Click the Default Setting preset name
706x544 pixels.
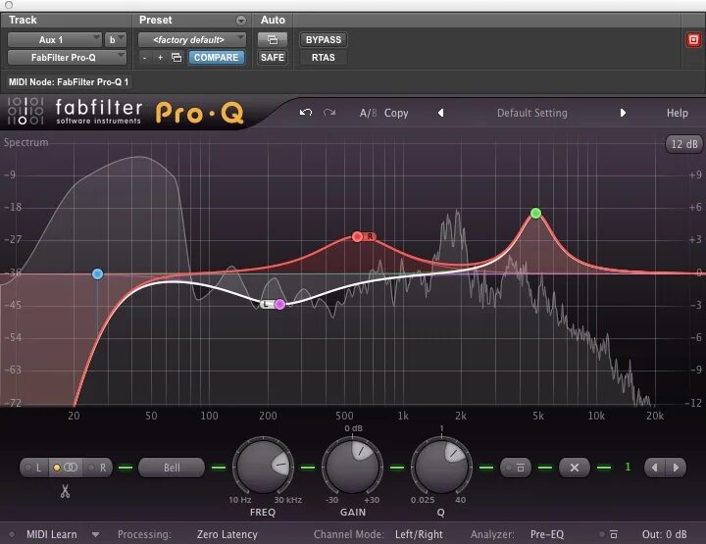532,113
